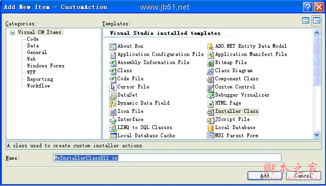This screenshot has height=186, width=326.
Task: Choose the Dynamic Data Field label
Action: point(144,103)
